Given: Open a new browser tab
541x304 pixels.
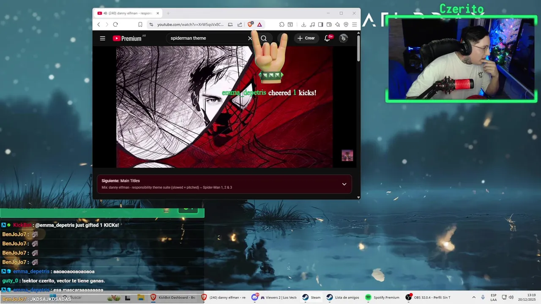Looking at the screenshot, I should pos(168,13).
